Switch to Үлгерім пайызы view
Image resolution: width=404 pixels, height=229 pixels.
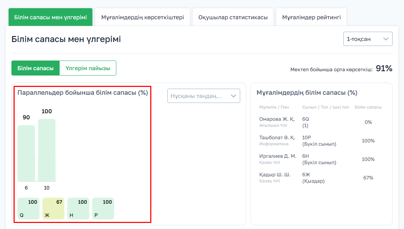click(x=88, y=68)
